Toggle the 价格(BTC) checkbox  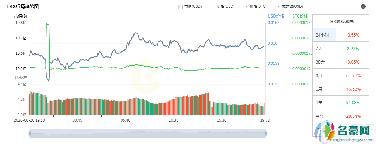[x=246, y=6]
